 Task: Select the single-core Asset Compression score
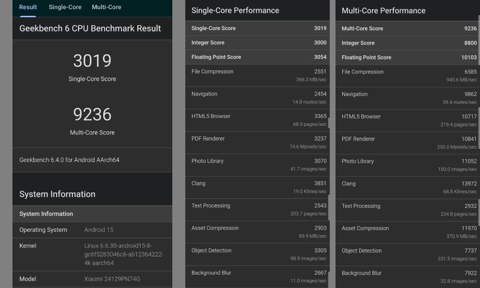[x=257, y=232]
